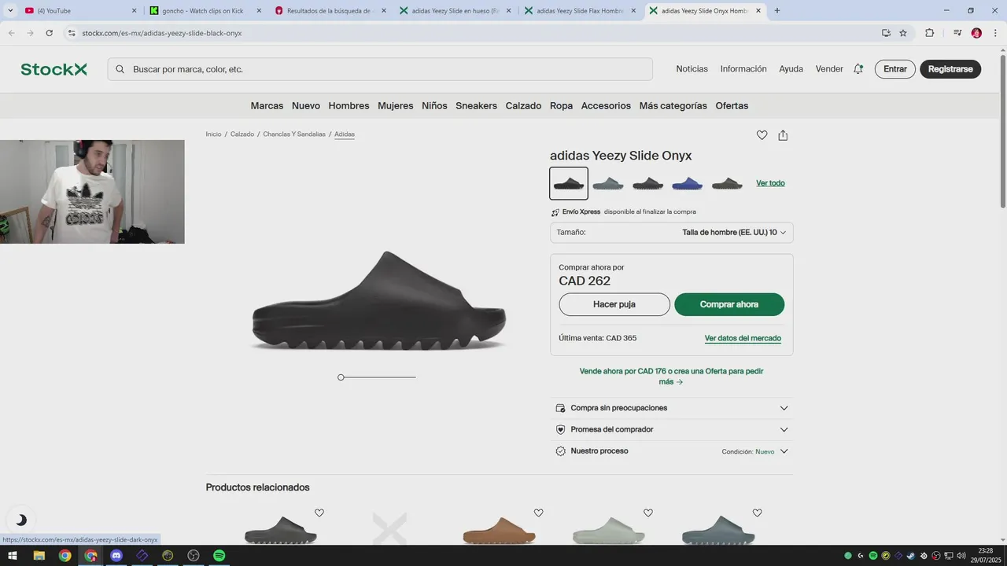
Task: Favorite the brown related slide product
Action: point(538,513)
